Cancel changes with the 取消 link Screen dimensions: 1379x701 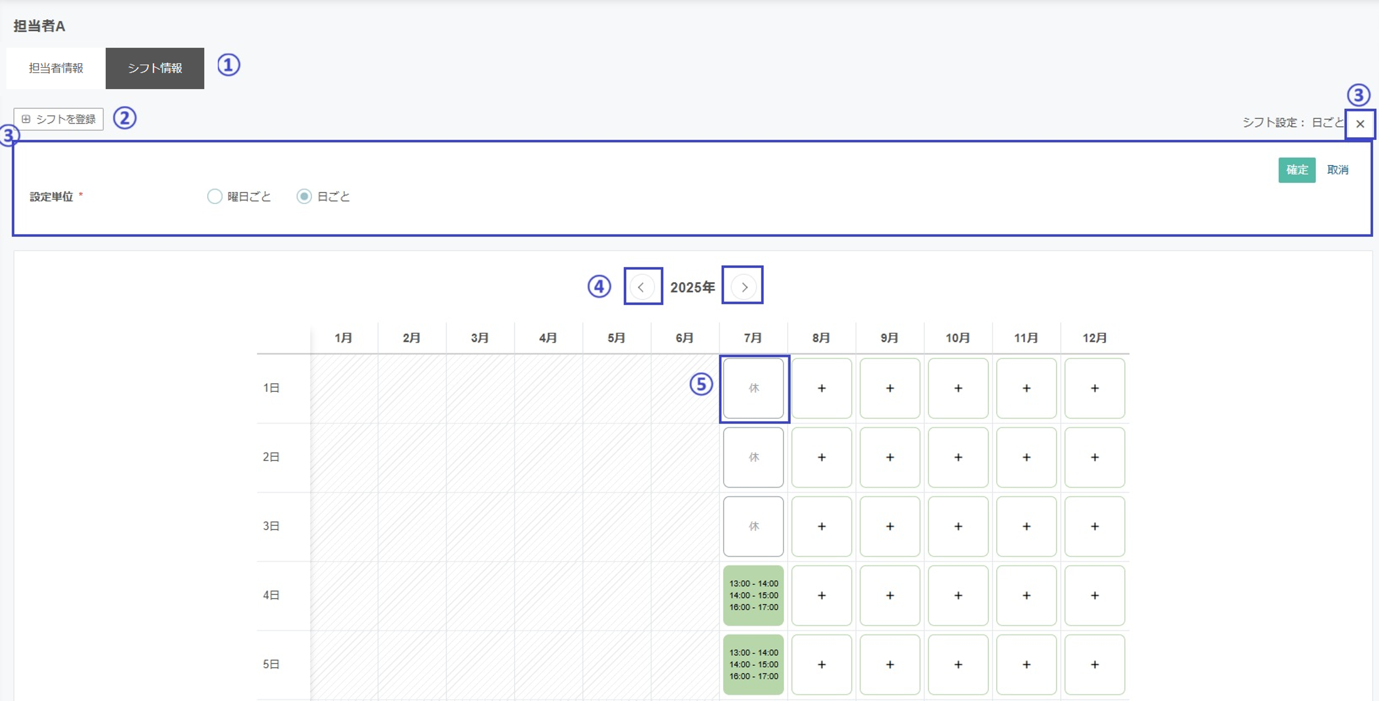tap(1337, 170)
